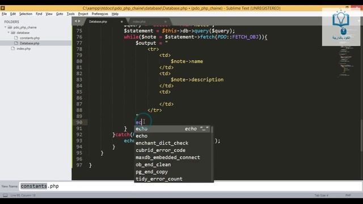
Task: Open the Project menu
Action: [83, 14]
